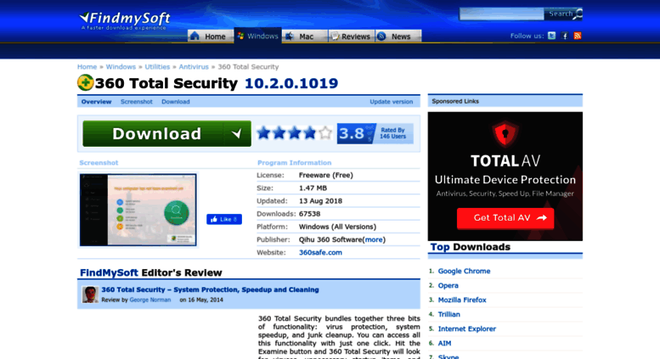Click the Get Total AV button

505,218
